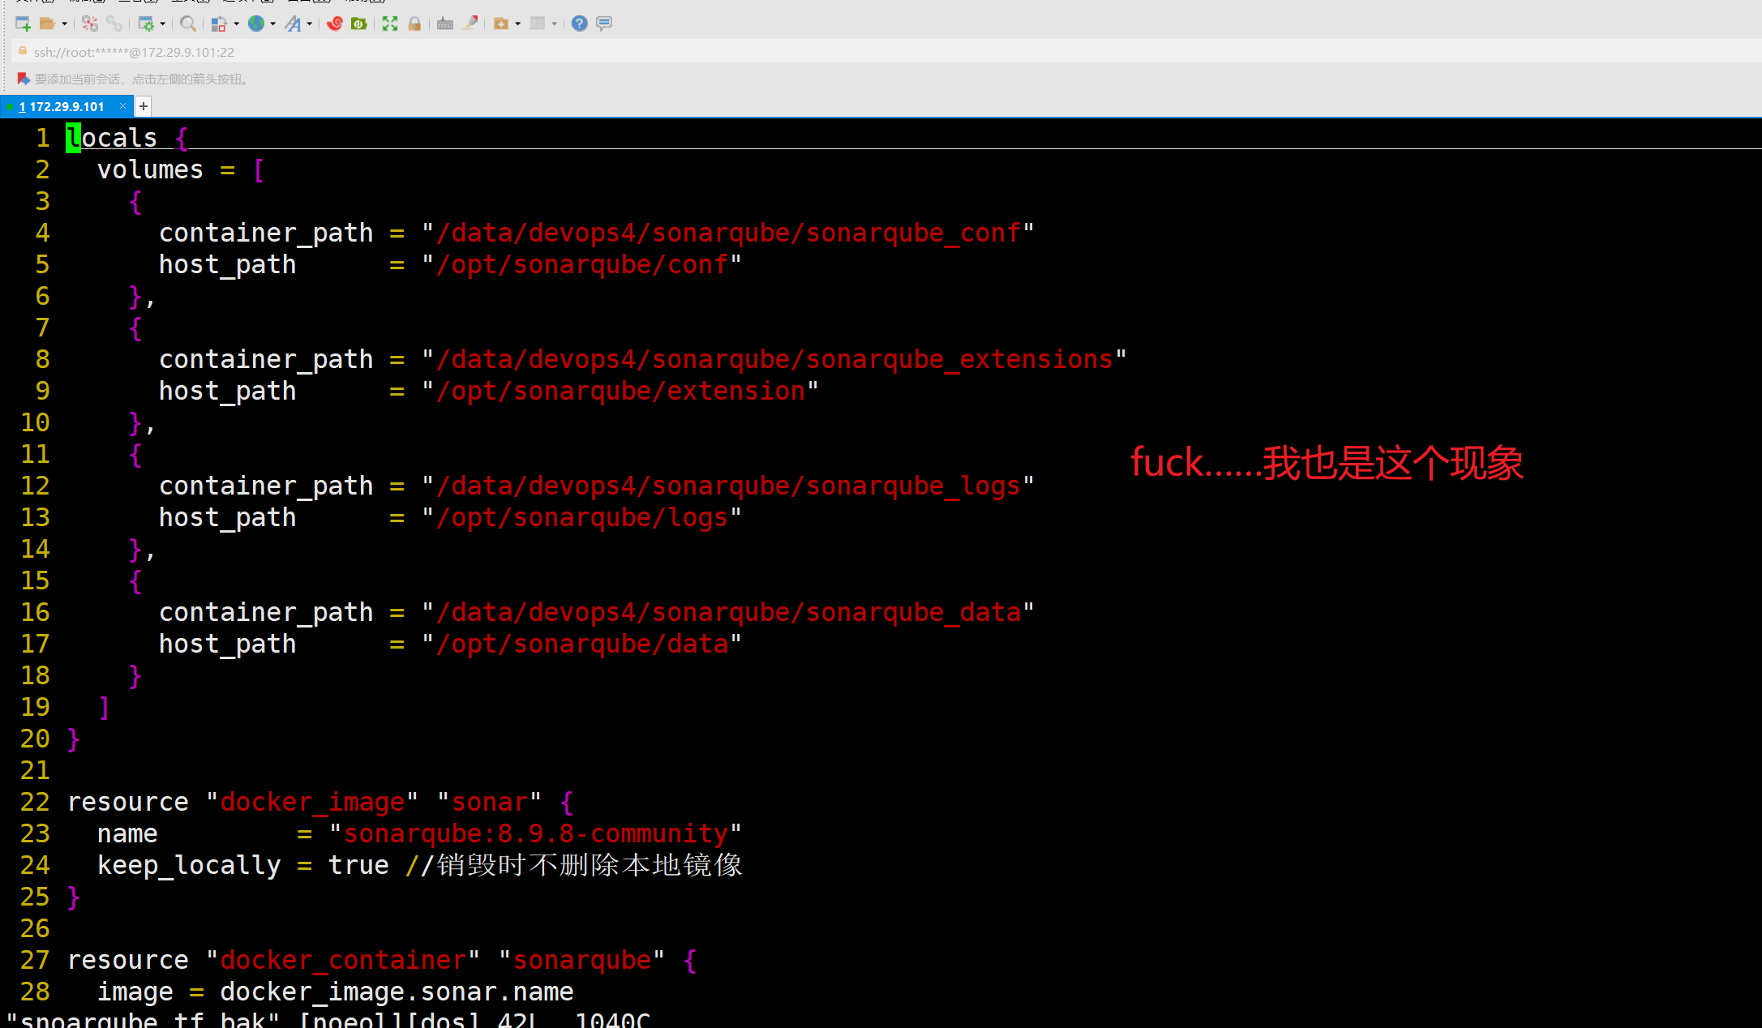This screenshot has height=1028, width=1762.
Task: Click the path "/opt/sonarqube/conf"
Action: pos(582,264)
